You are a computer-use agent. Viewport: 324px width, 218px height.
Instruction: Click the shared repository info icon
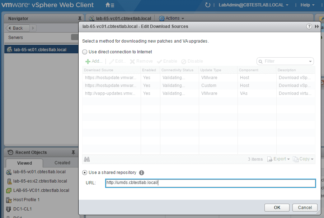[x=141, y=173]
